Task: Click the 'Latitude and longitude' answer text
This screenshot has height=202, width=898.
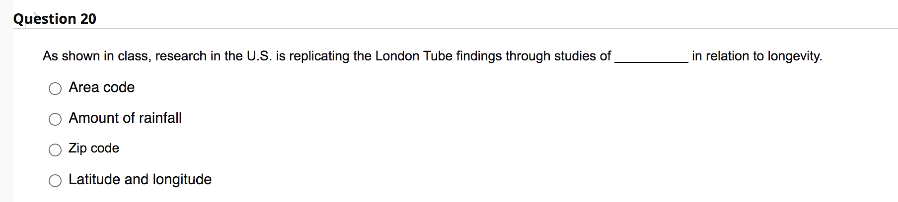Action: (x=140, y=179)
